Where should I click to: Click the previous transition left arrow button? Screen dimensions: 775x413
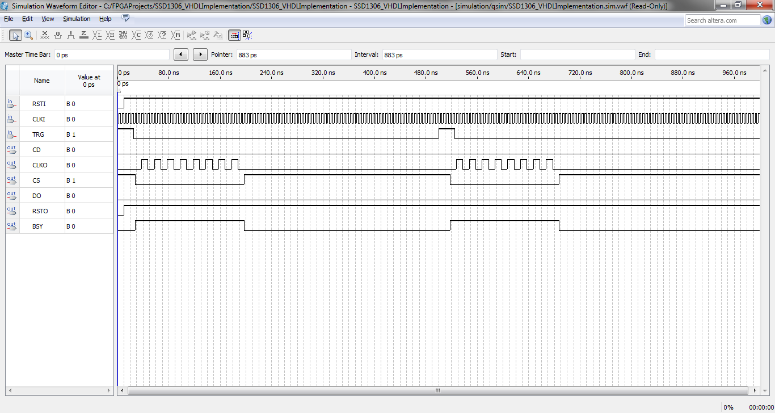coord(180,54)
